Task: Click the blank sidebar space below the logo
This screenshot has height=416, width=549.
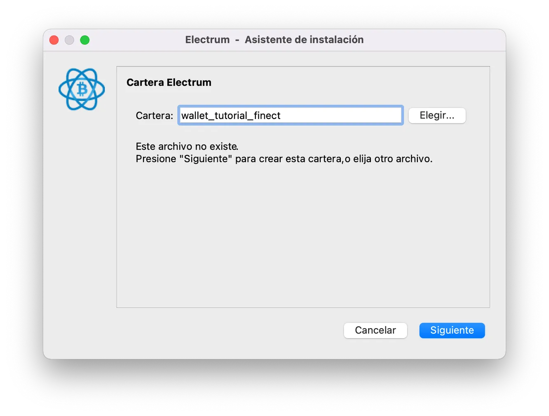Action: (80, 206)
